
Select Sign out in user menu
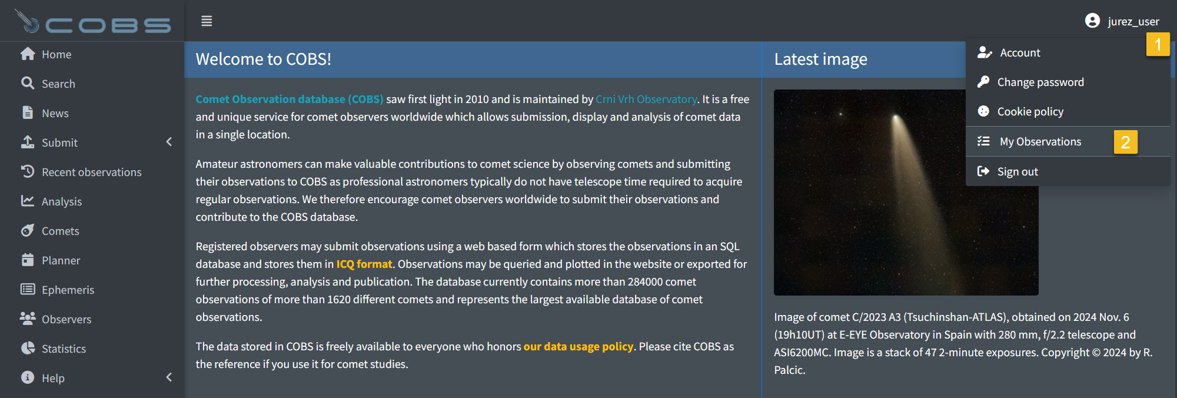[1018, 172]
